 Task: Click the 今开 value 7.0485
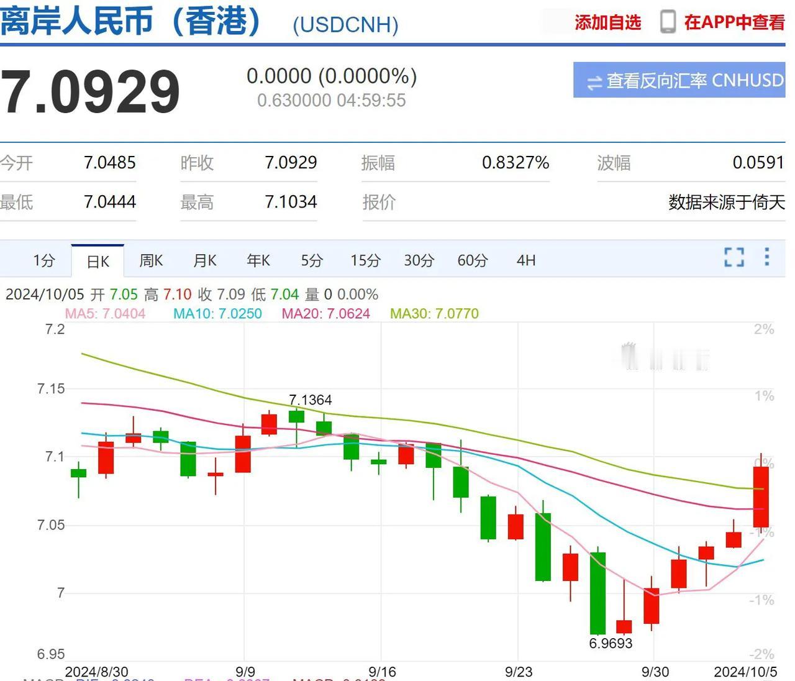point(110,163)
